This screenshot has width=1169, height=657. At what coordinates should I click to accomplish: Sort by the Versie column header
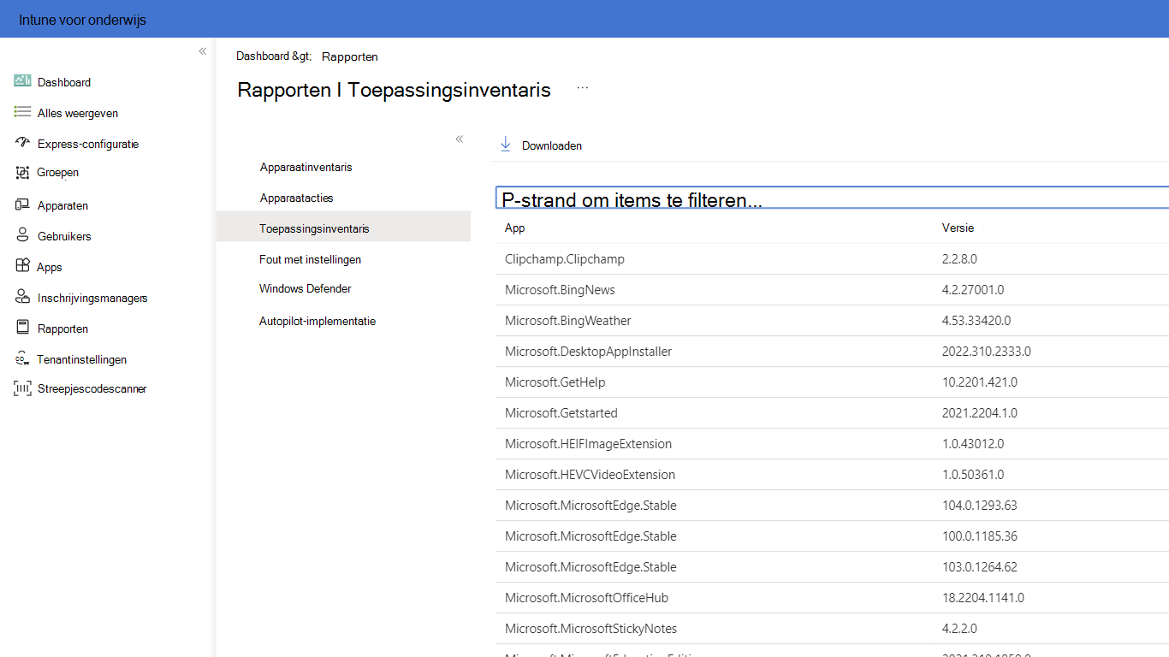tap(958, 228)
